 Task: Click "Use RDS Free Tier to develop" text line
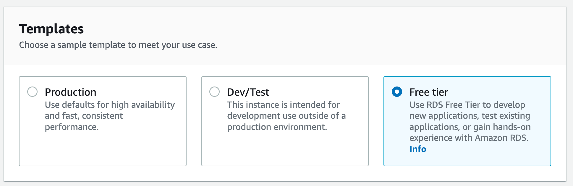(467, 105)
